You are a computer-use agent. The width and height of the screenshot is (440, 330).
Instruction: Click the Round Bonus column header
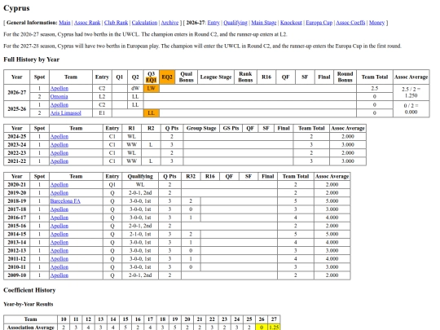pos(345,77)
